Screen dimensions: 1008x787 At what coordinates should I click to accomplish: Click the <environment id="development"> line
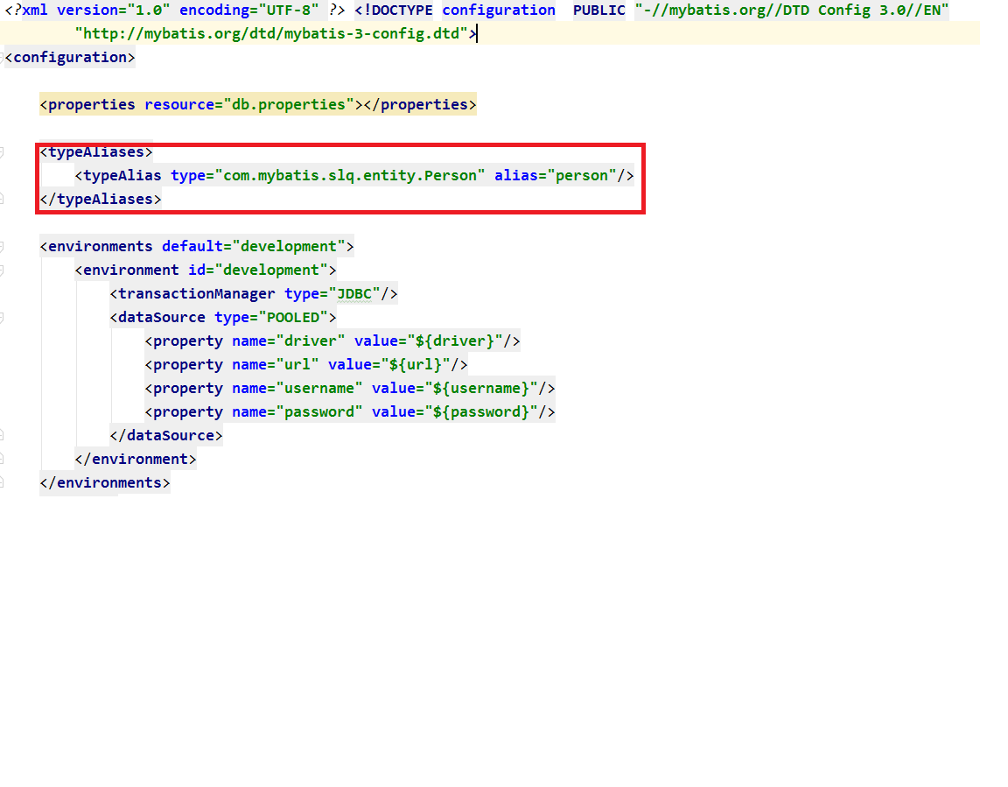point(206,270)
